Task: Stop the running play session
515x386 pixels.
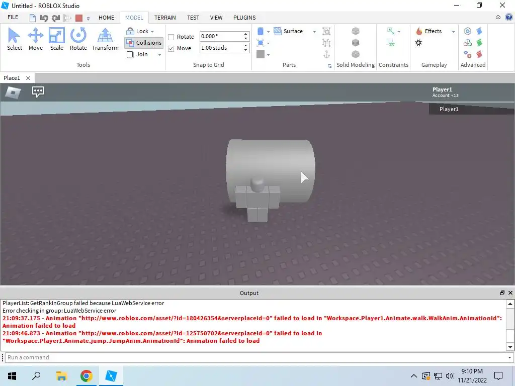Action: pyautogui.click(x=79, y=18)
